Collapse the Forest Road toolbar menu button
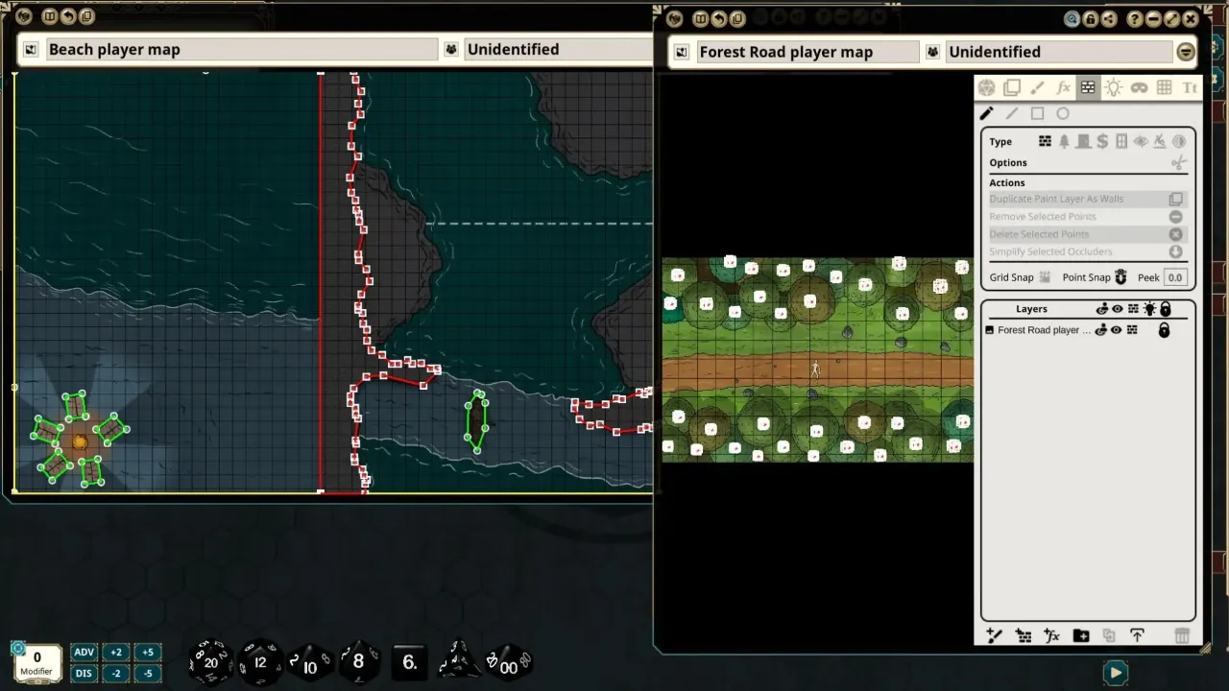This screenshot has width=1229, height=691. pyautogui.click(x=1187, y=52)
